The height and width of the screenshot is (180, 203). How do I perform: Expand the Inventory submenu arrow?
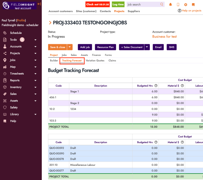35,87
